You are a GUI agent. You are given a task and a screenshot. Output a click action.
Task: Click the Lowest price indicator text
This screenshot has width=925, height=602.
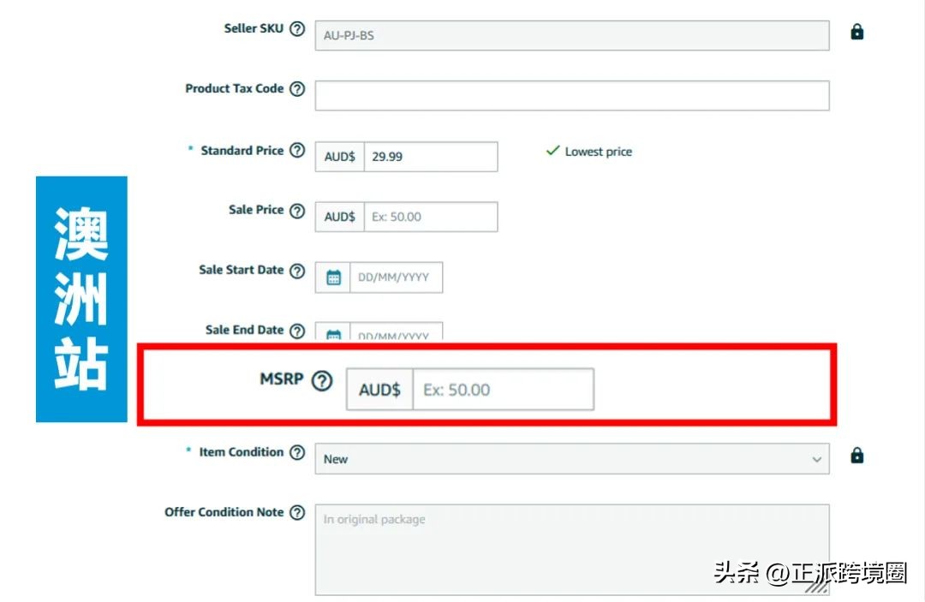tap(598, 152)
